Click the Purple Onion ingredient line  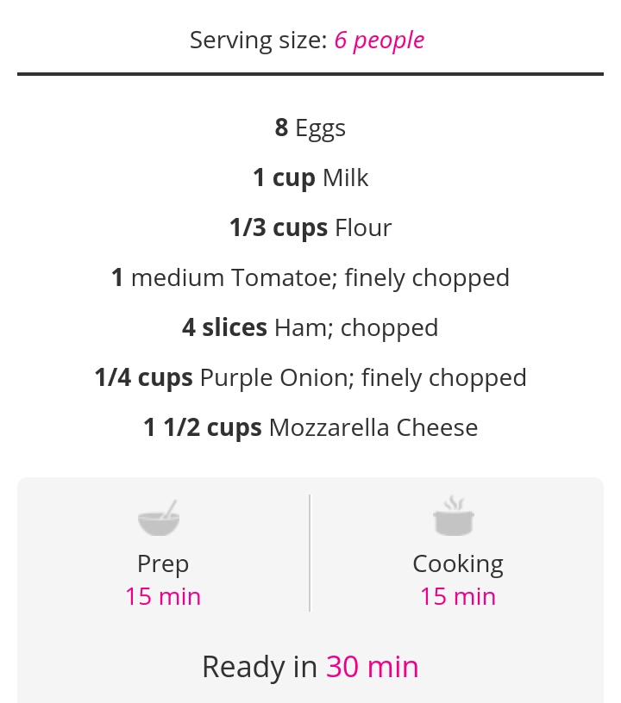coord(310,377)
